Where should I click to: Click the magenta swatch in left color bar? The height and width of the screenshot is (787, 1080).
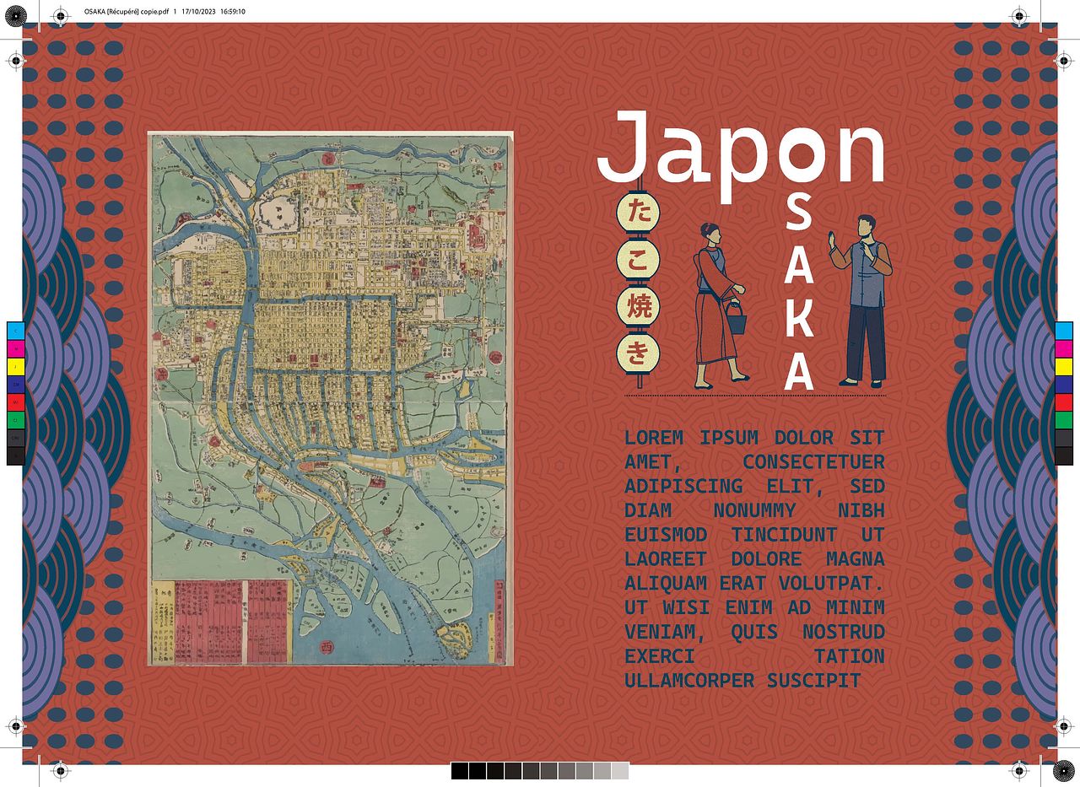14,348
